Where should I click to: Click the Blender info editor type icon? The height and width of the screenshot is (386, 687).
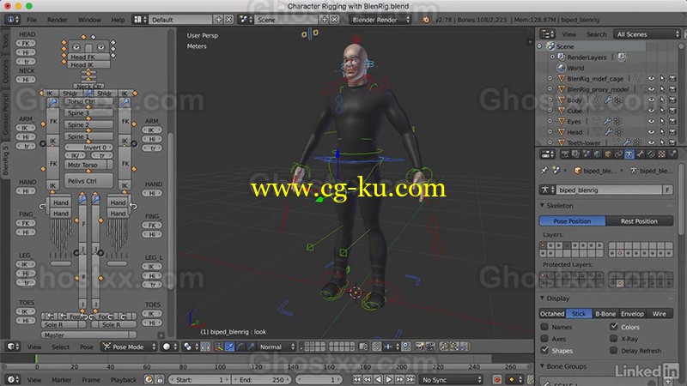click(x=12, y=19)
